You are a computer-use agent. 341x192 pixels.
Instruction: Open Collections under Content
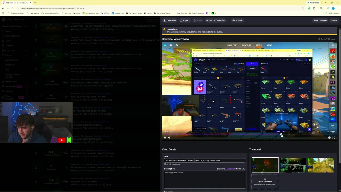pyautogui.click(x=10, y=65)
